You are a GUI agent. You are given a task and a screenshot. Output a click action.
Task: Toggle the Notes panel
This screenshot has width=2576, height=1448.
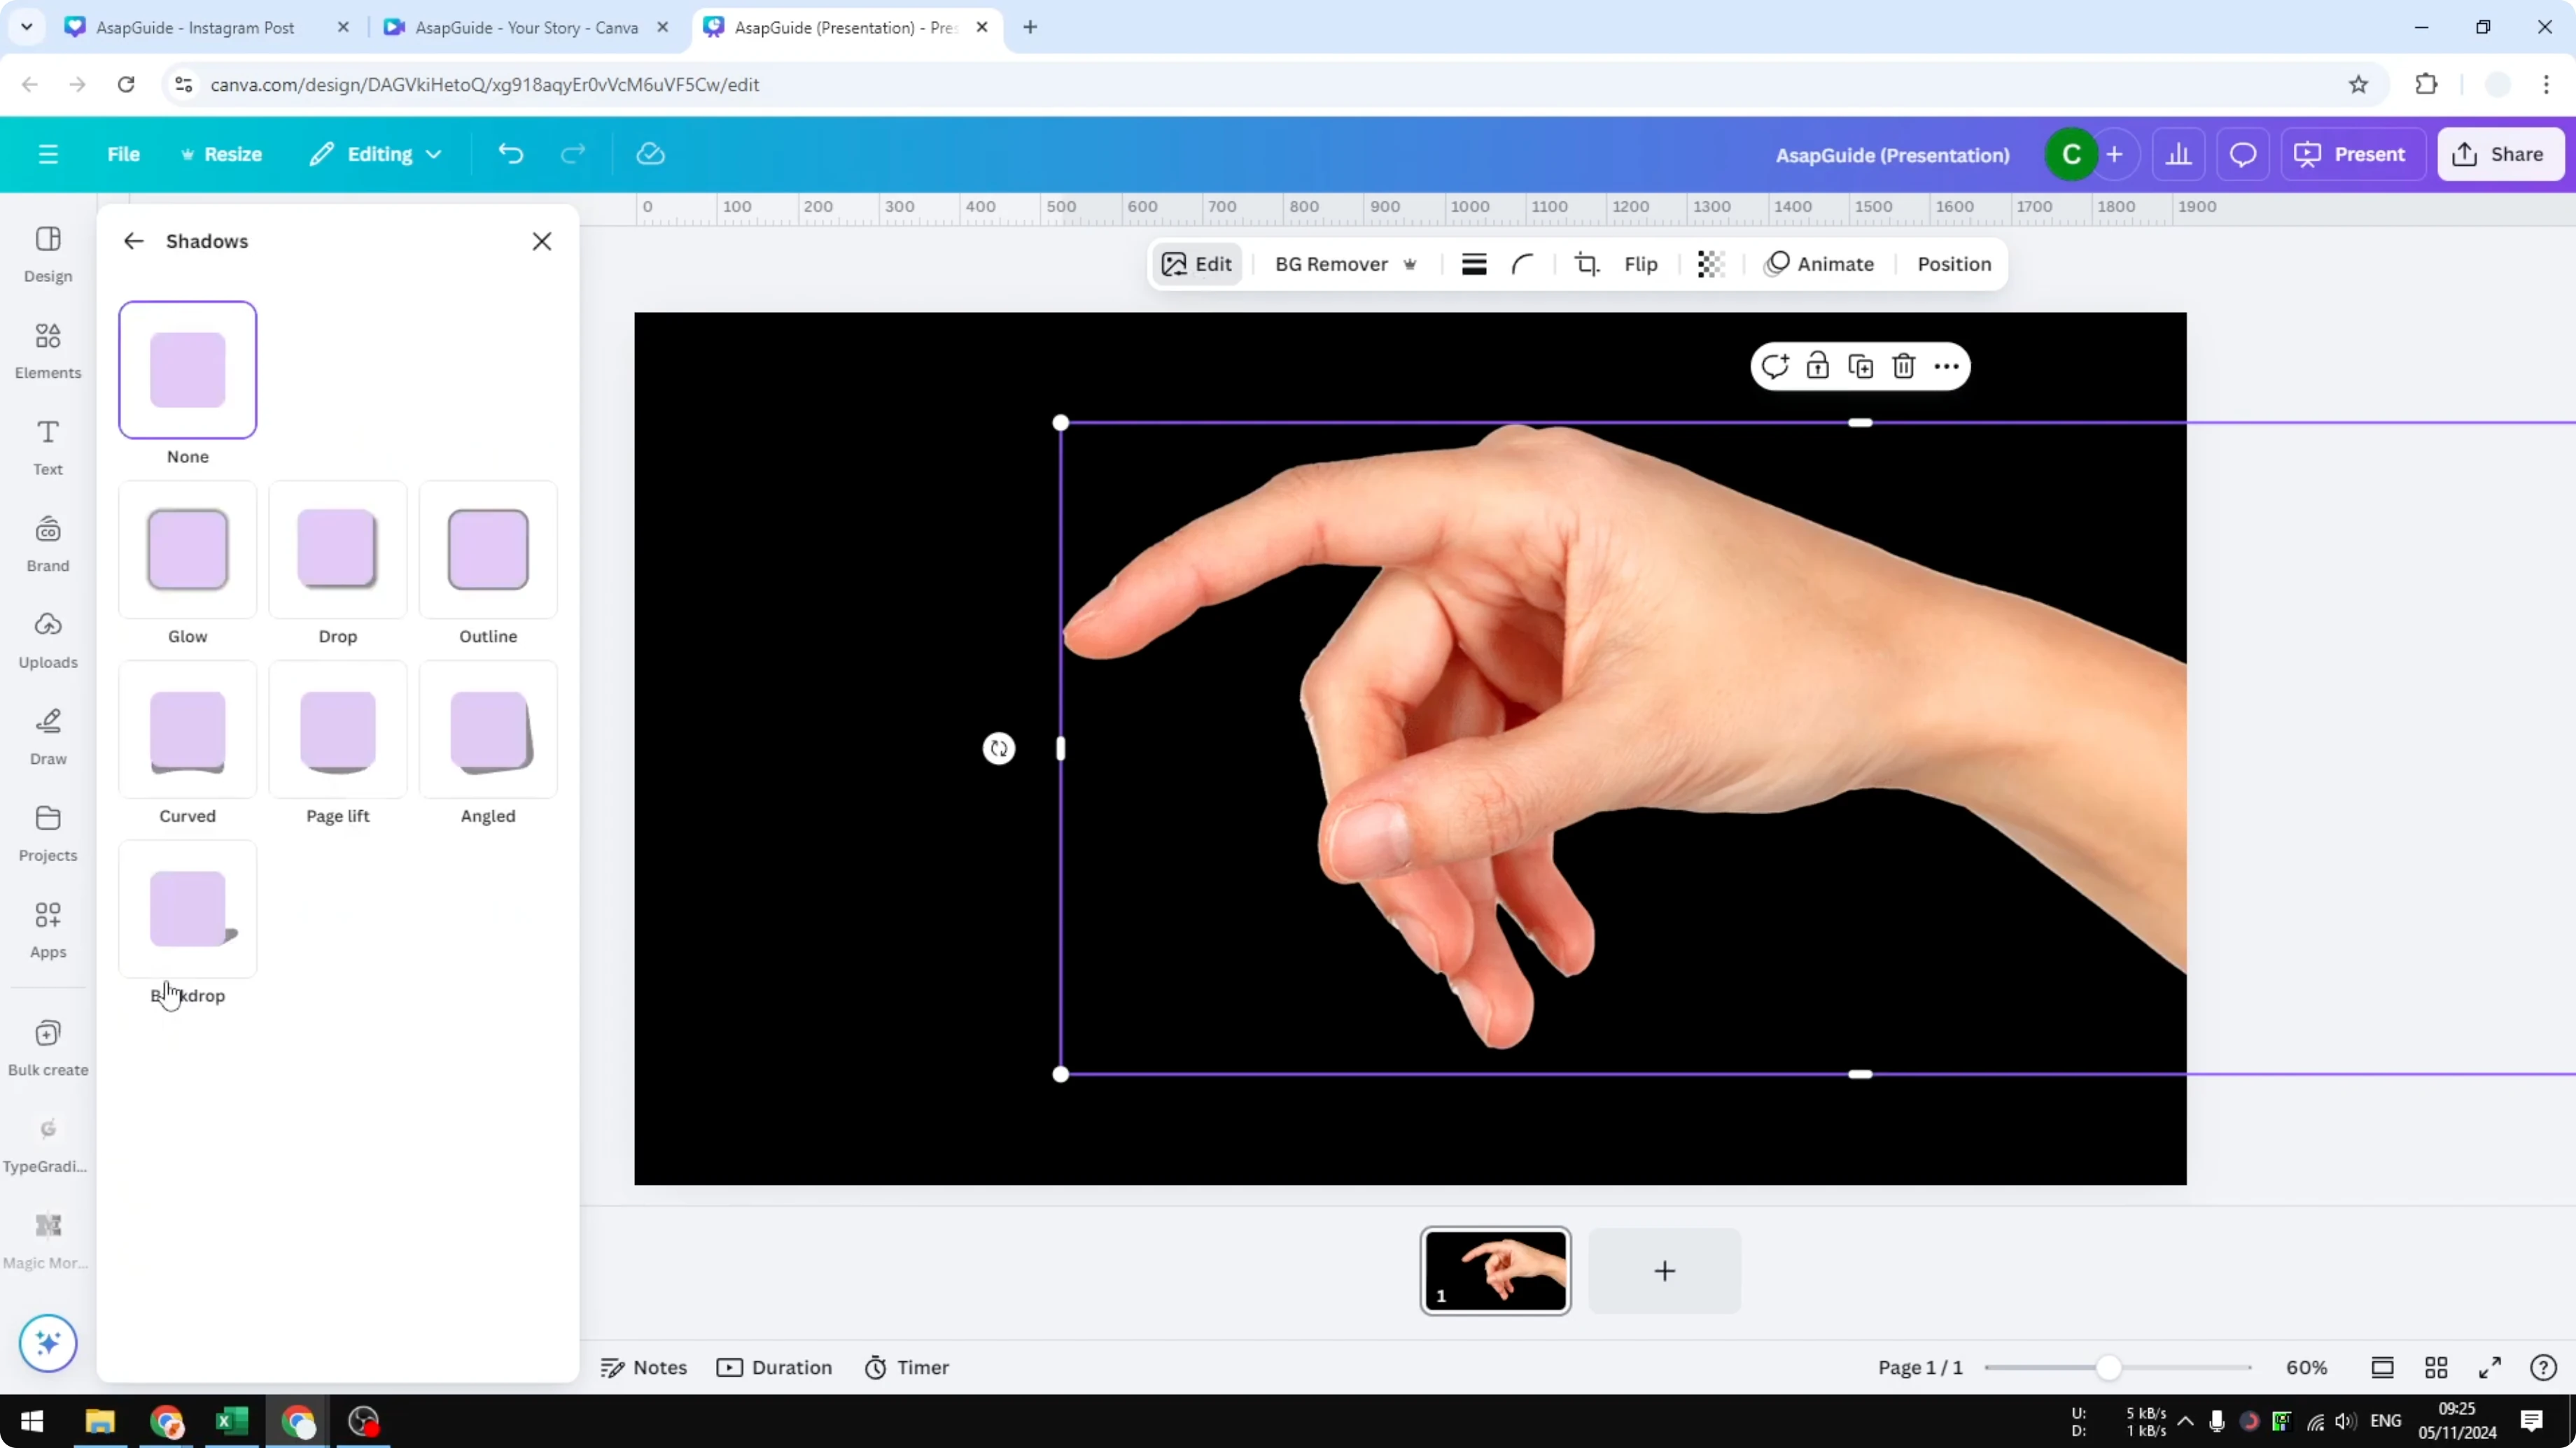pos(643,1367)
